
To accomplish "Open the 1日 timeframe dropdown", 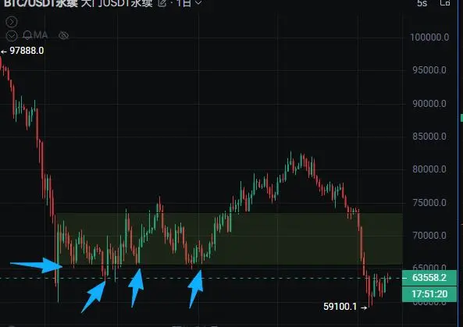I will [189, 3].
